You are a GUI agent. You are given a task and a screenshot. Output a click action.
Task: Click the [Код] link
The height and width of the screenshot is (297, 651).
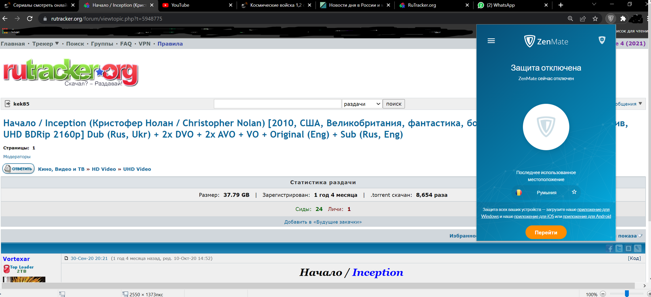[634, 258]
